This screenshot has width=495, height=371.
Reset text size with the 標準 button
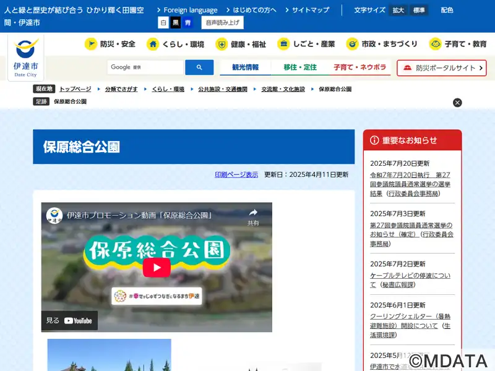tap(419, 11)
